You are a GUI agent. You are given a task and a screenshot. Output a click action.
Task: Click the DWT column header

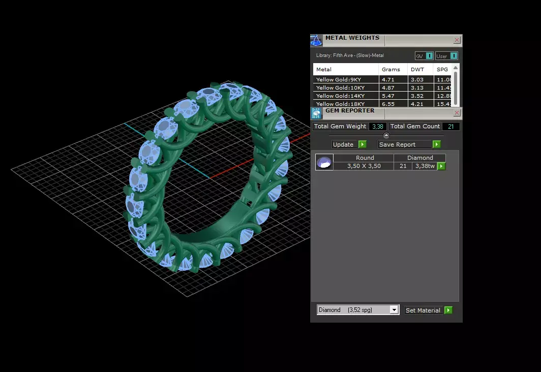pyautogui.click(x=420, y=69)
